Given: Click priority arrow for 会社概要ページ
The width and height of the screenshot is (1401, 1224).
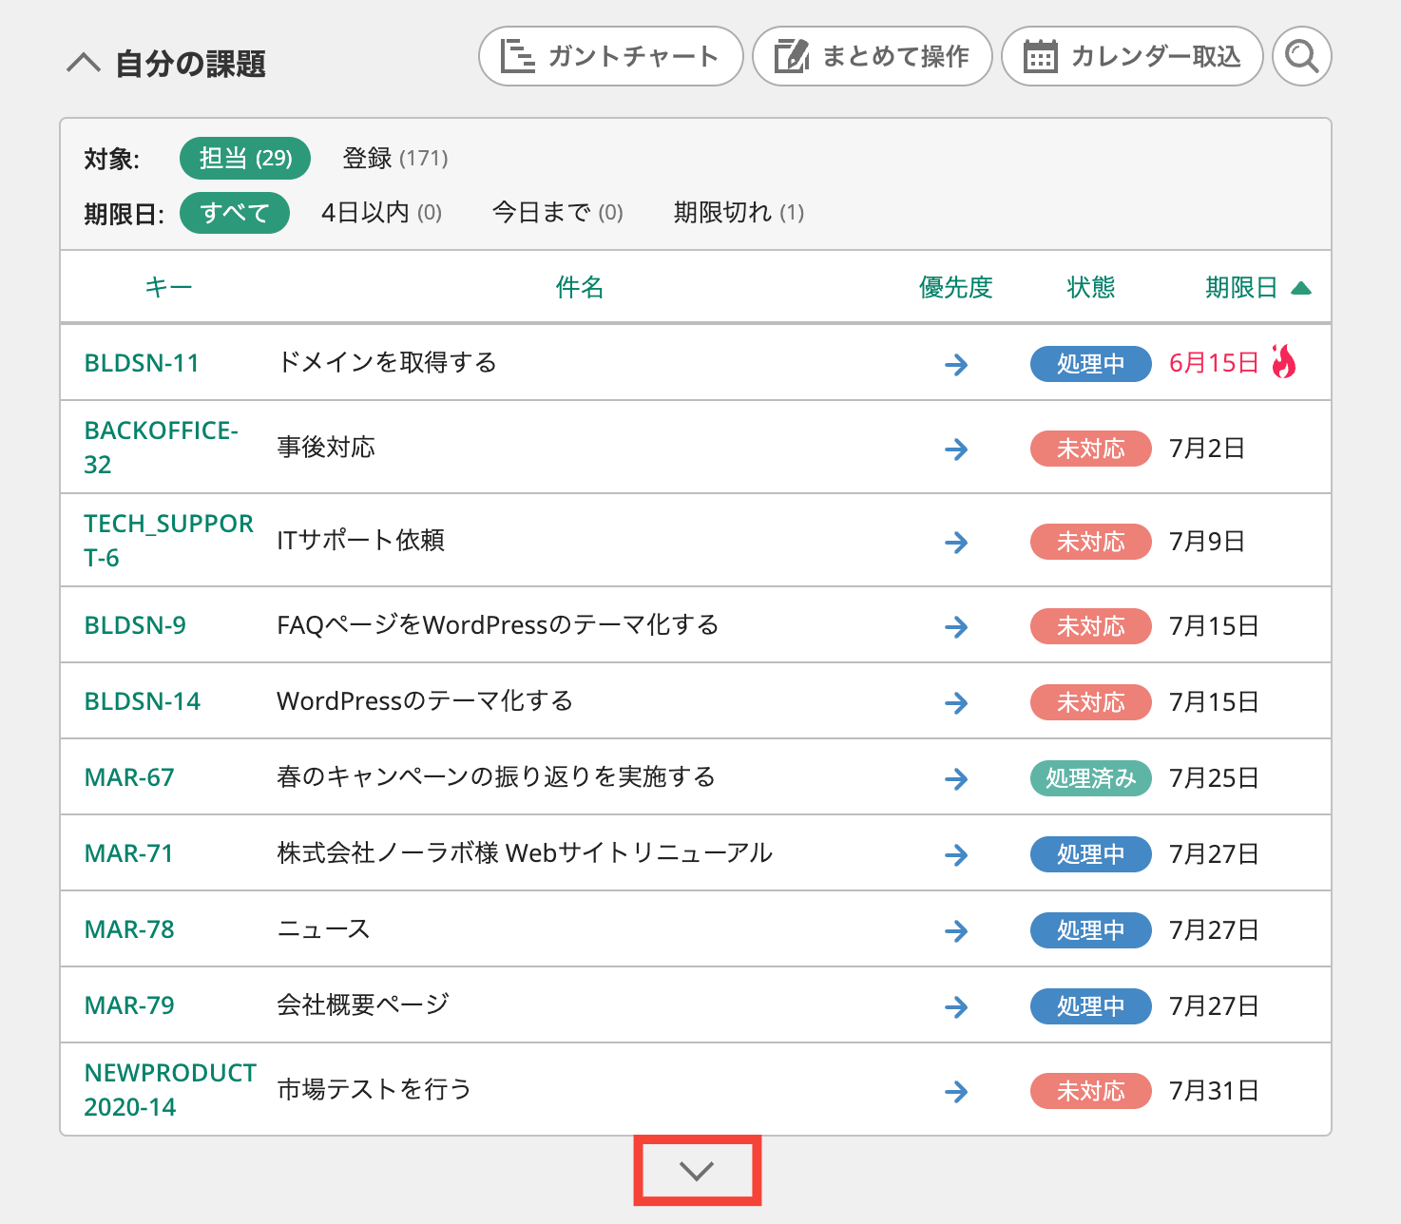Looking at the screenshot, I should pos(956,1006).
